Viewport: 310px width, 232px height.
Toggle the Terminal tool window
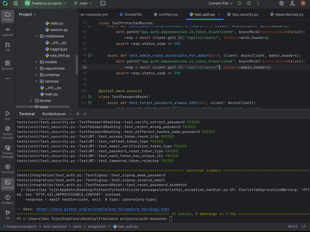pyautogui.click(x=7, y=184)
